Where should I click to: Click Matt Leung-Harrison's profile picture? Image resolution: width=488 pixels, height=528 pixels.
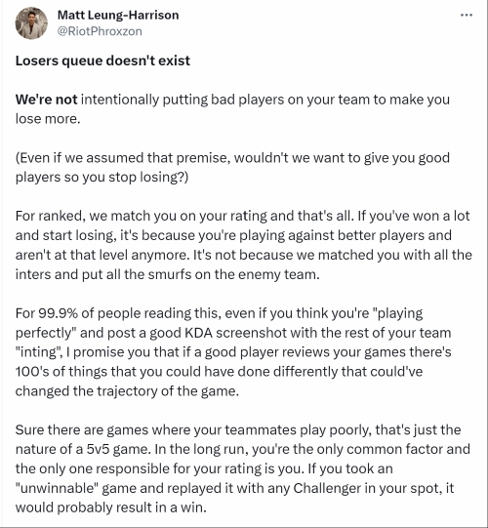31,23
